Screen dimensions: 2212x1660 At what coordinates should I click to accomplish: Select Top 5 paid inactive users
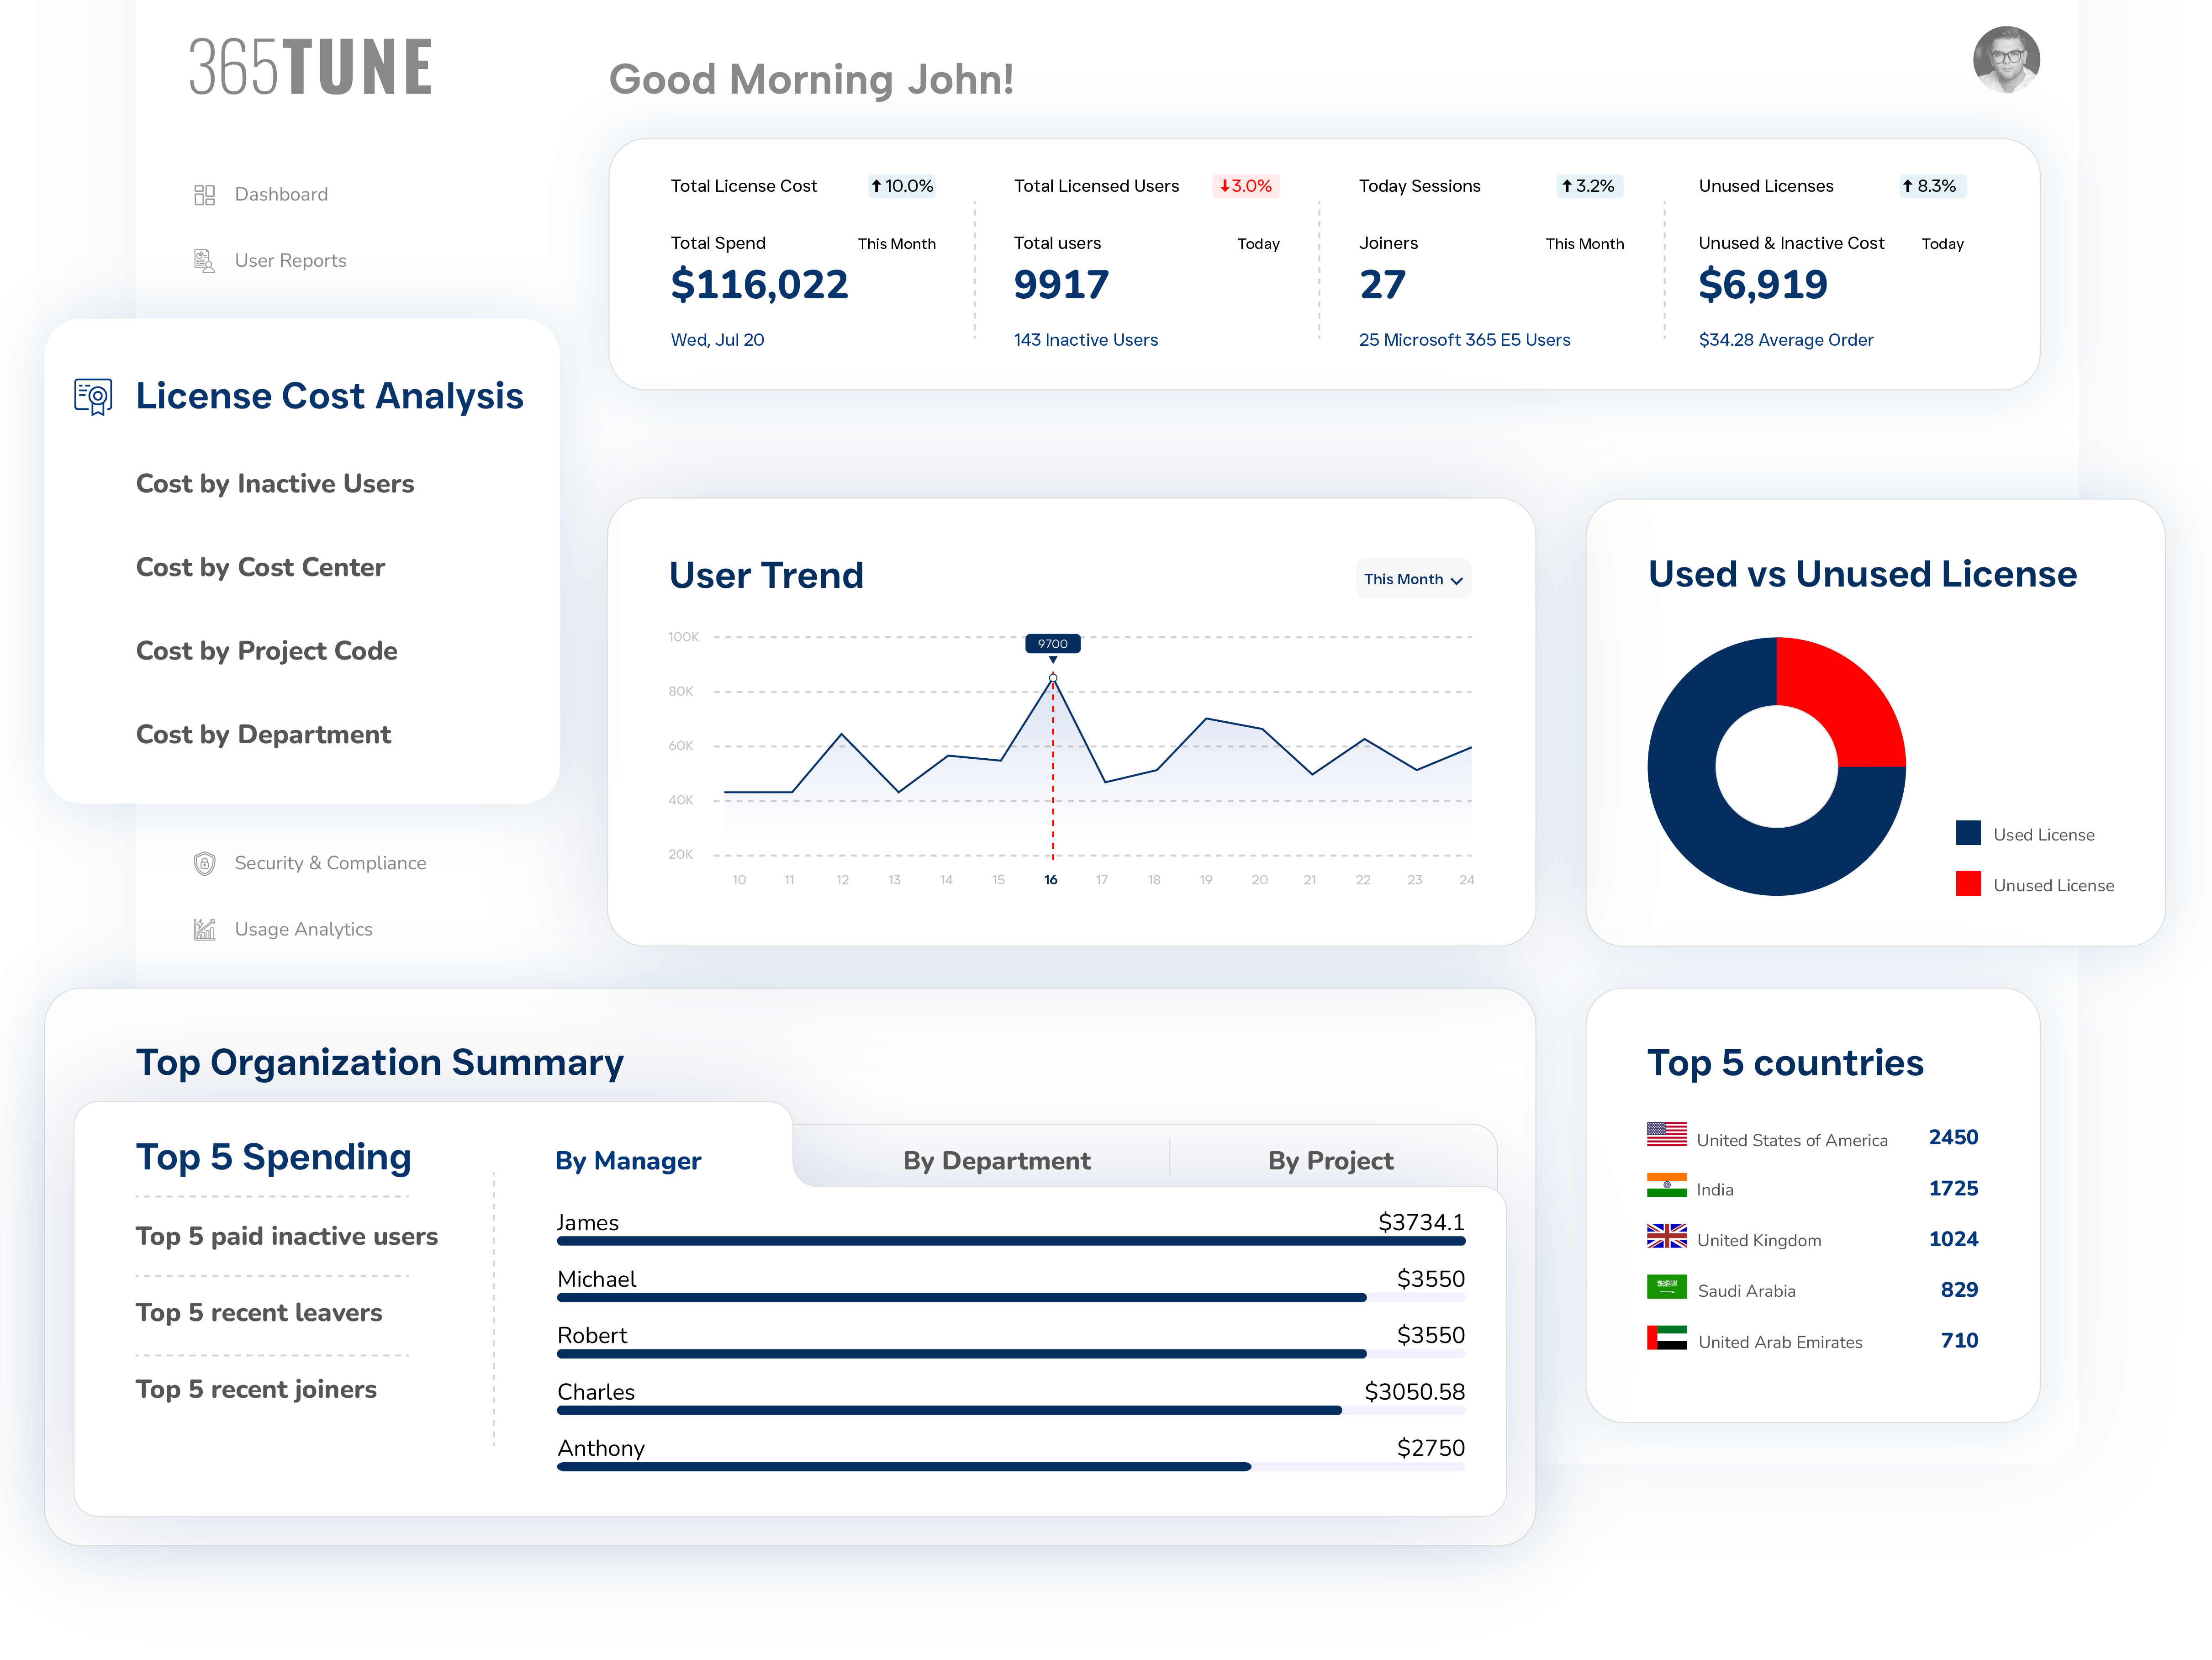287,1237
